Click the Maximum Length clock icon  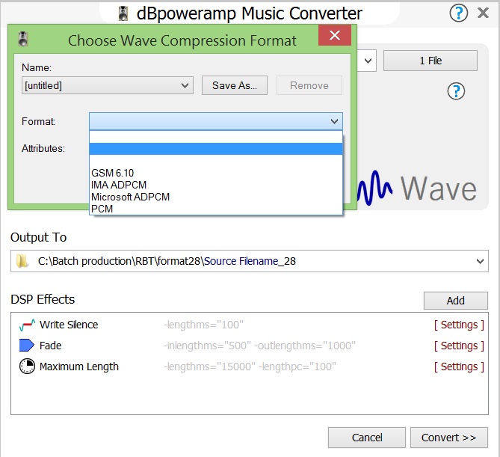click(x=27, y=366)
